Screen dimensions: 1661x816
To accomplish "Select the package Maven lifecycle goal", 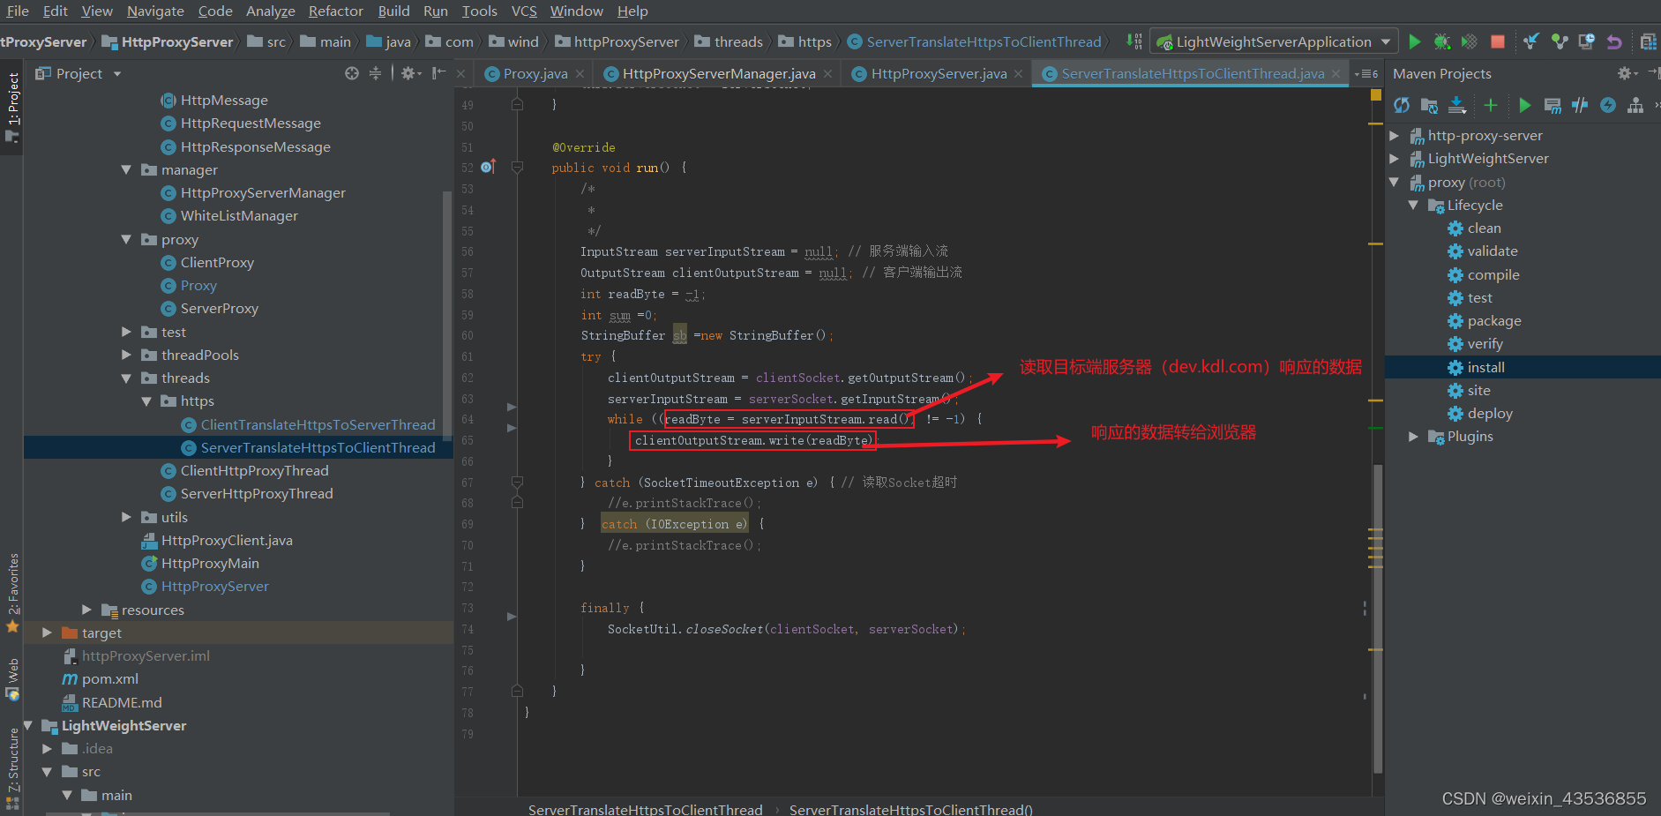I will (x=1494, y=320).
